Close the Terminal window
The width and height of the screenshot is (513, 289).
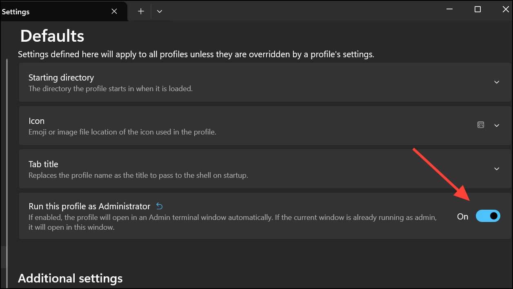click(x=505, y=9)
